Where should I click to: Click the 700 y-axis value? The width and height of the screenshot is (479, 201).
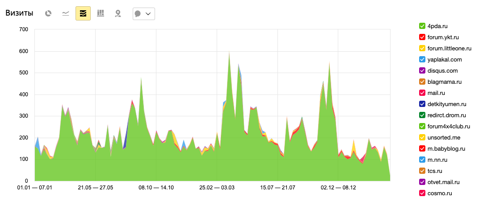pos(24,29)
